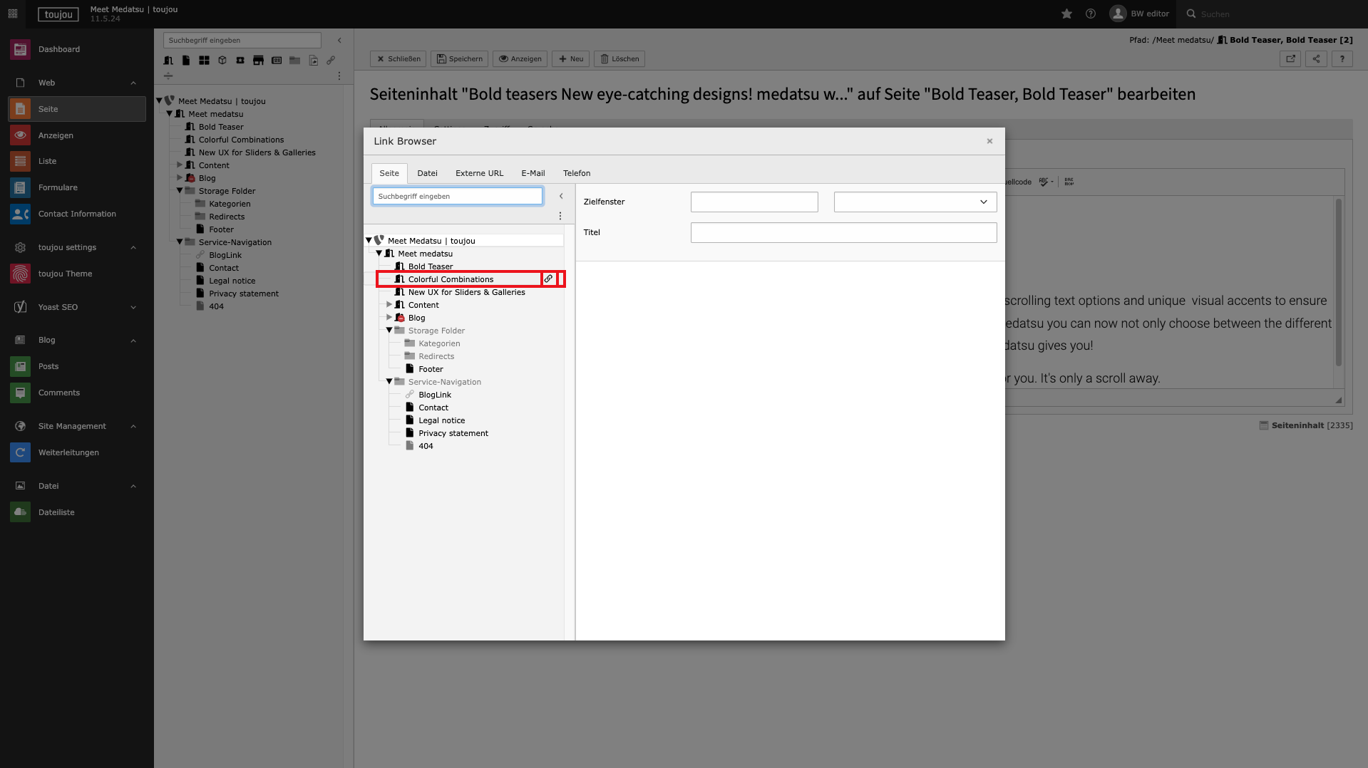Expand the Content page in Link Browser tree
The width and height of the screenshot is (1368, 768).
(389, 305)
